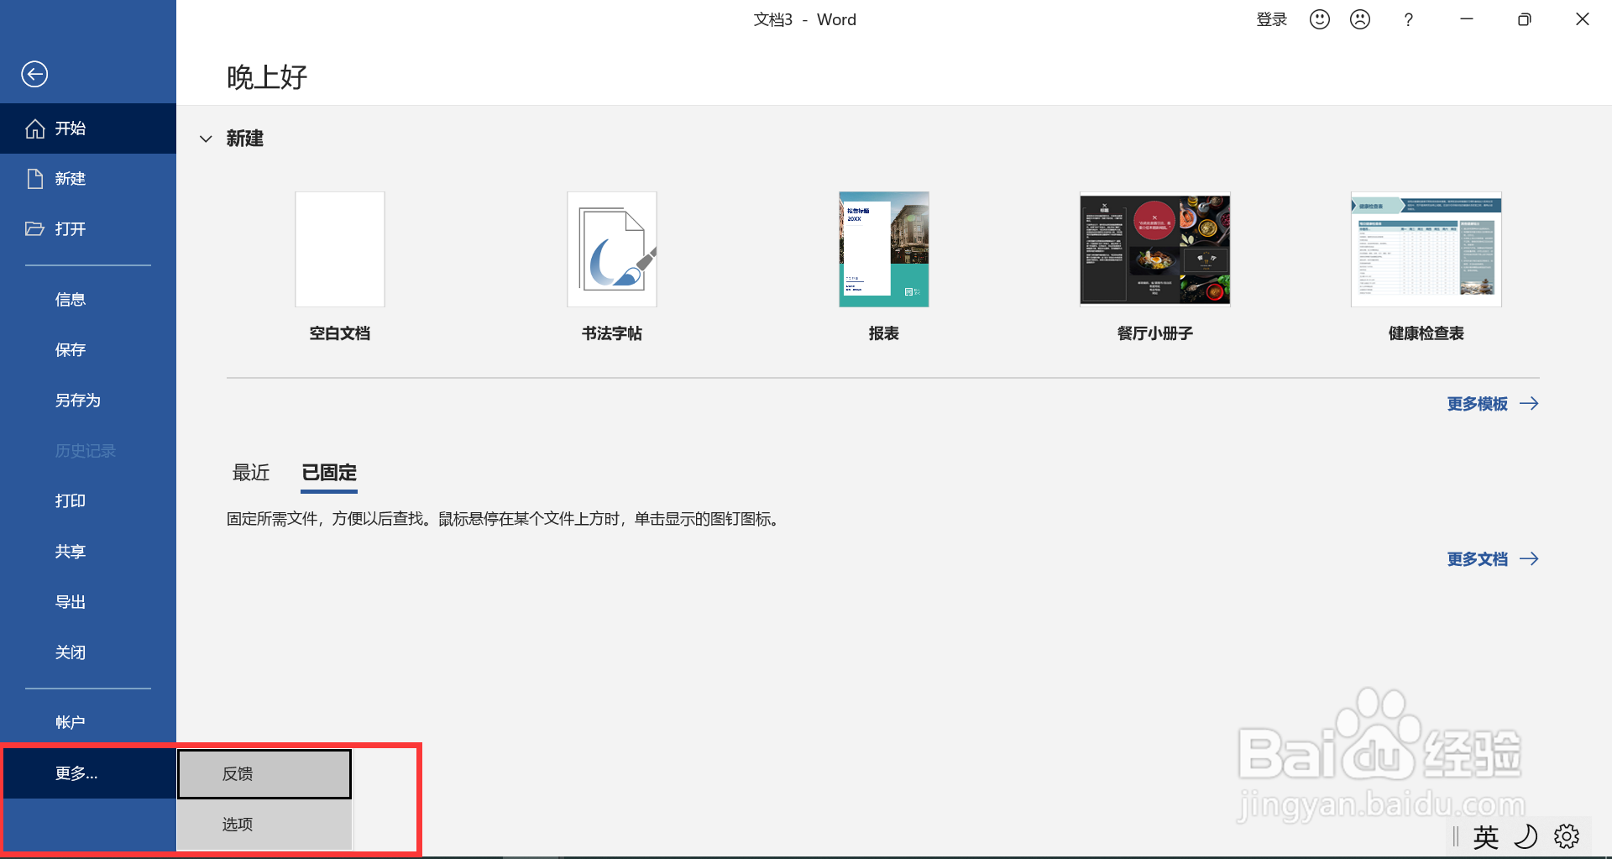Image resolution: width=1612 pixels, height=859 pixels.
Task: Minimize the Word window
Action: (x=1467, y=19)
